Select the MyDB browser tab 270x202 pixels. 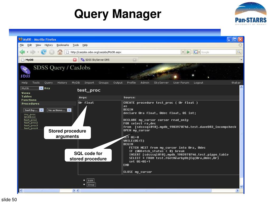coord(48,60)
